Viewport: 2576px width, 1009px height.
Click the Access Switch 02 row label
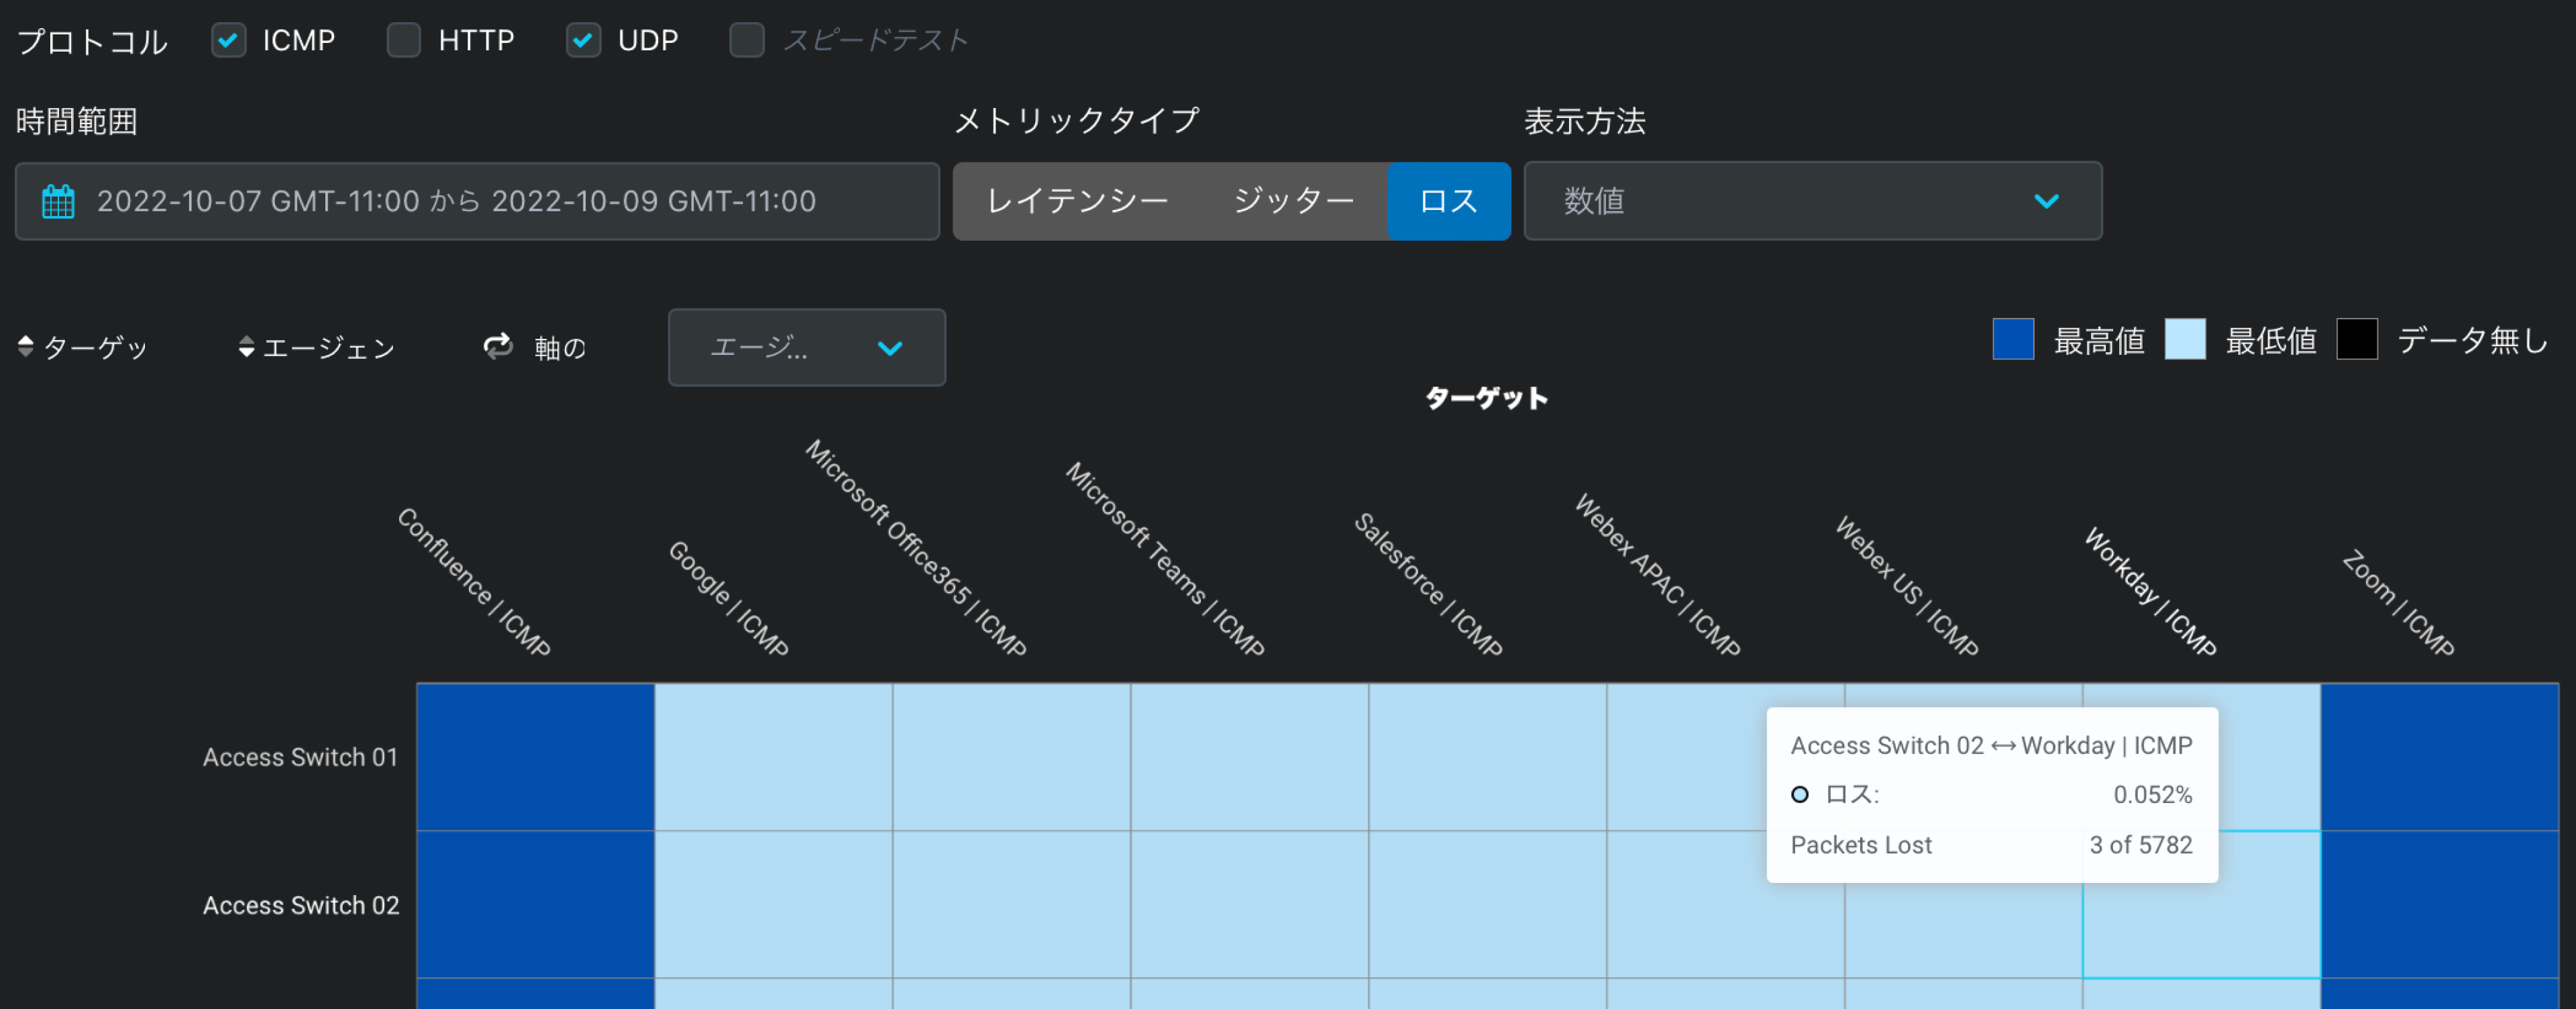pos(300,905)
